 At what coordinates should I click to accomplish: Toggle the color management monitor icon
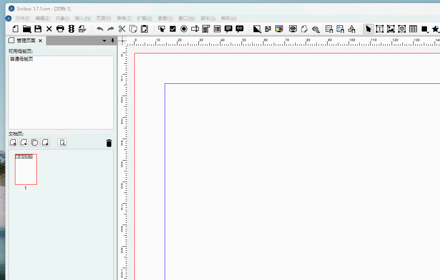(x=279, y=29)
